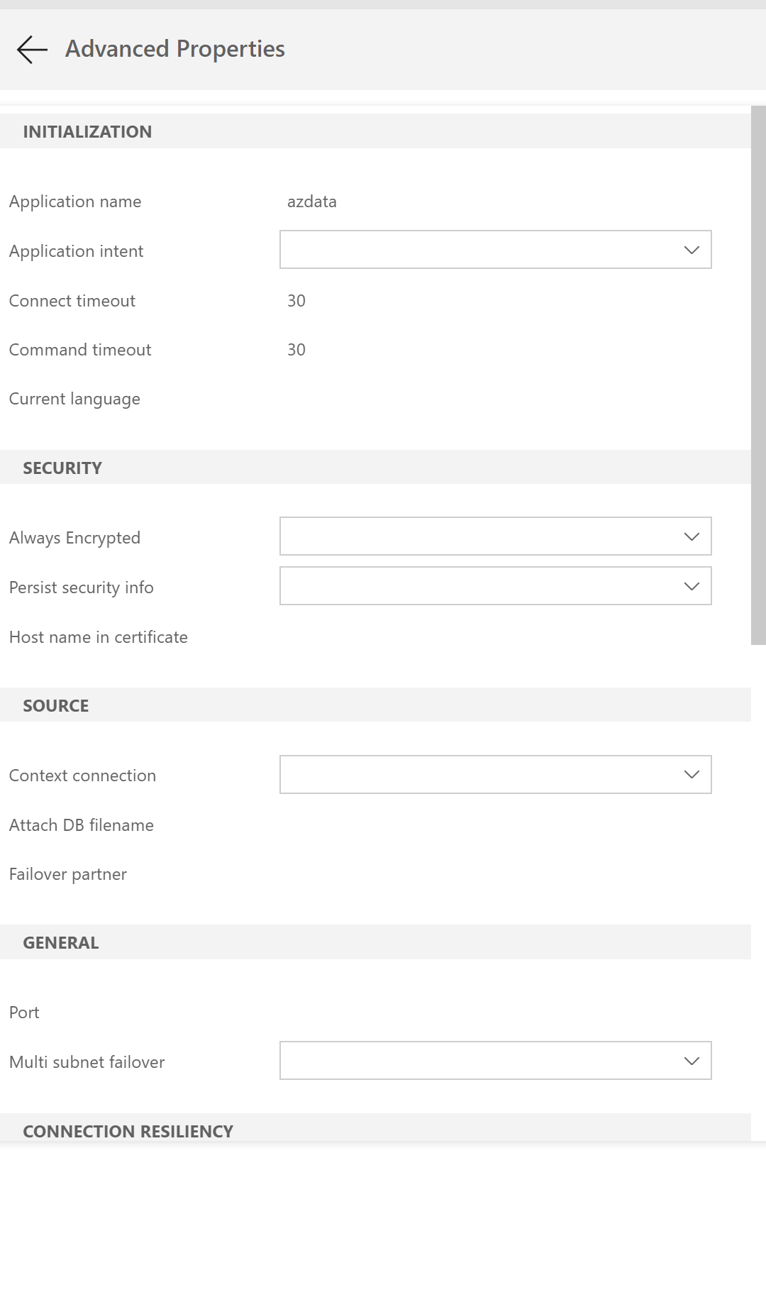Image resolution: width=766 pixels, height=1307 pixels.
Task: Expand the Multi subnet failover dropdown
Action: [x=495, y=1061]
